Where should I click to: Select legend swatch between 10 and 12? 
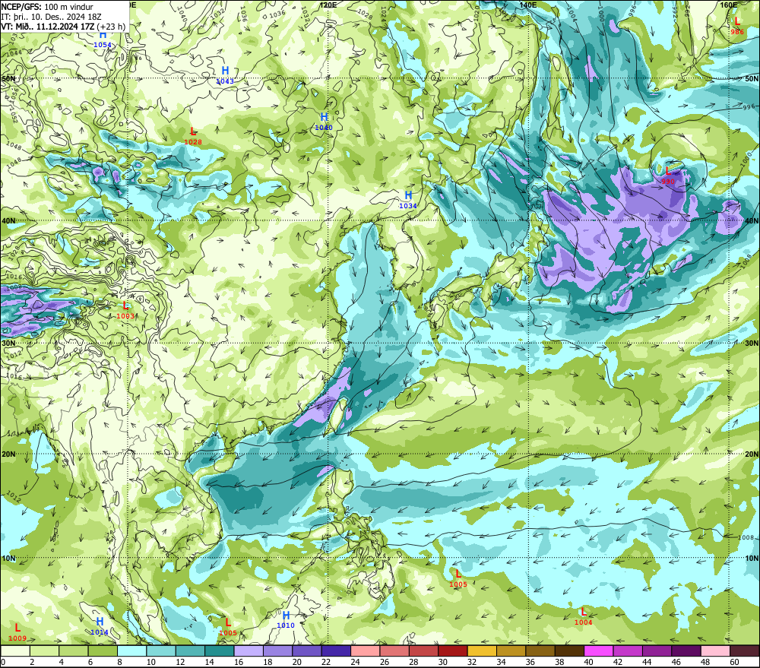[161, 651]
